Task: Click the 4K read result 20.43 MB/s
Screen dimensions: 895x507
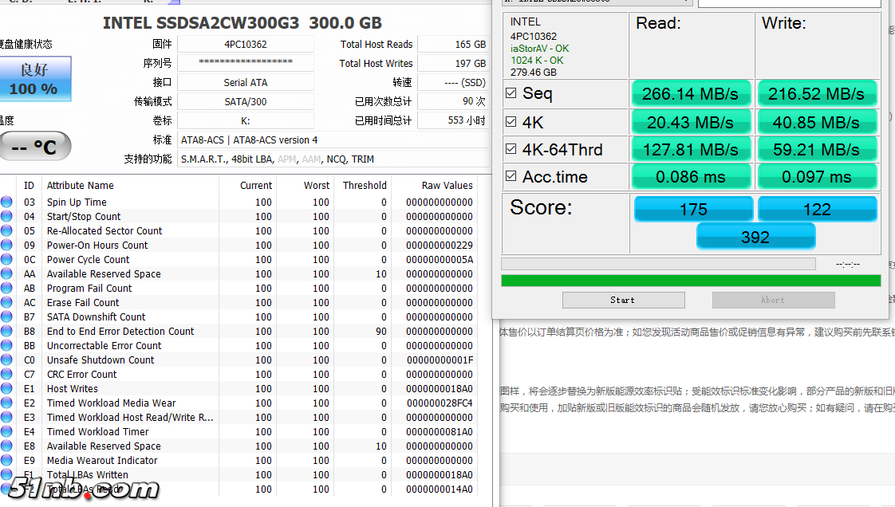Action: coord(691,122)
